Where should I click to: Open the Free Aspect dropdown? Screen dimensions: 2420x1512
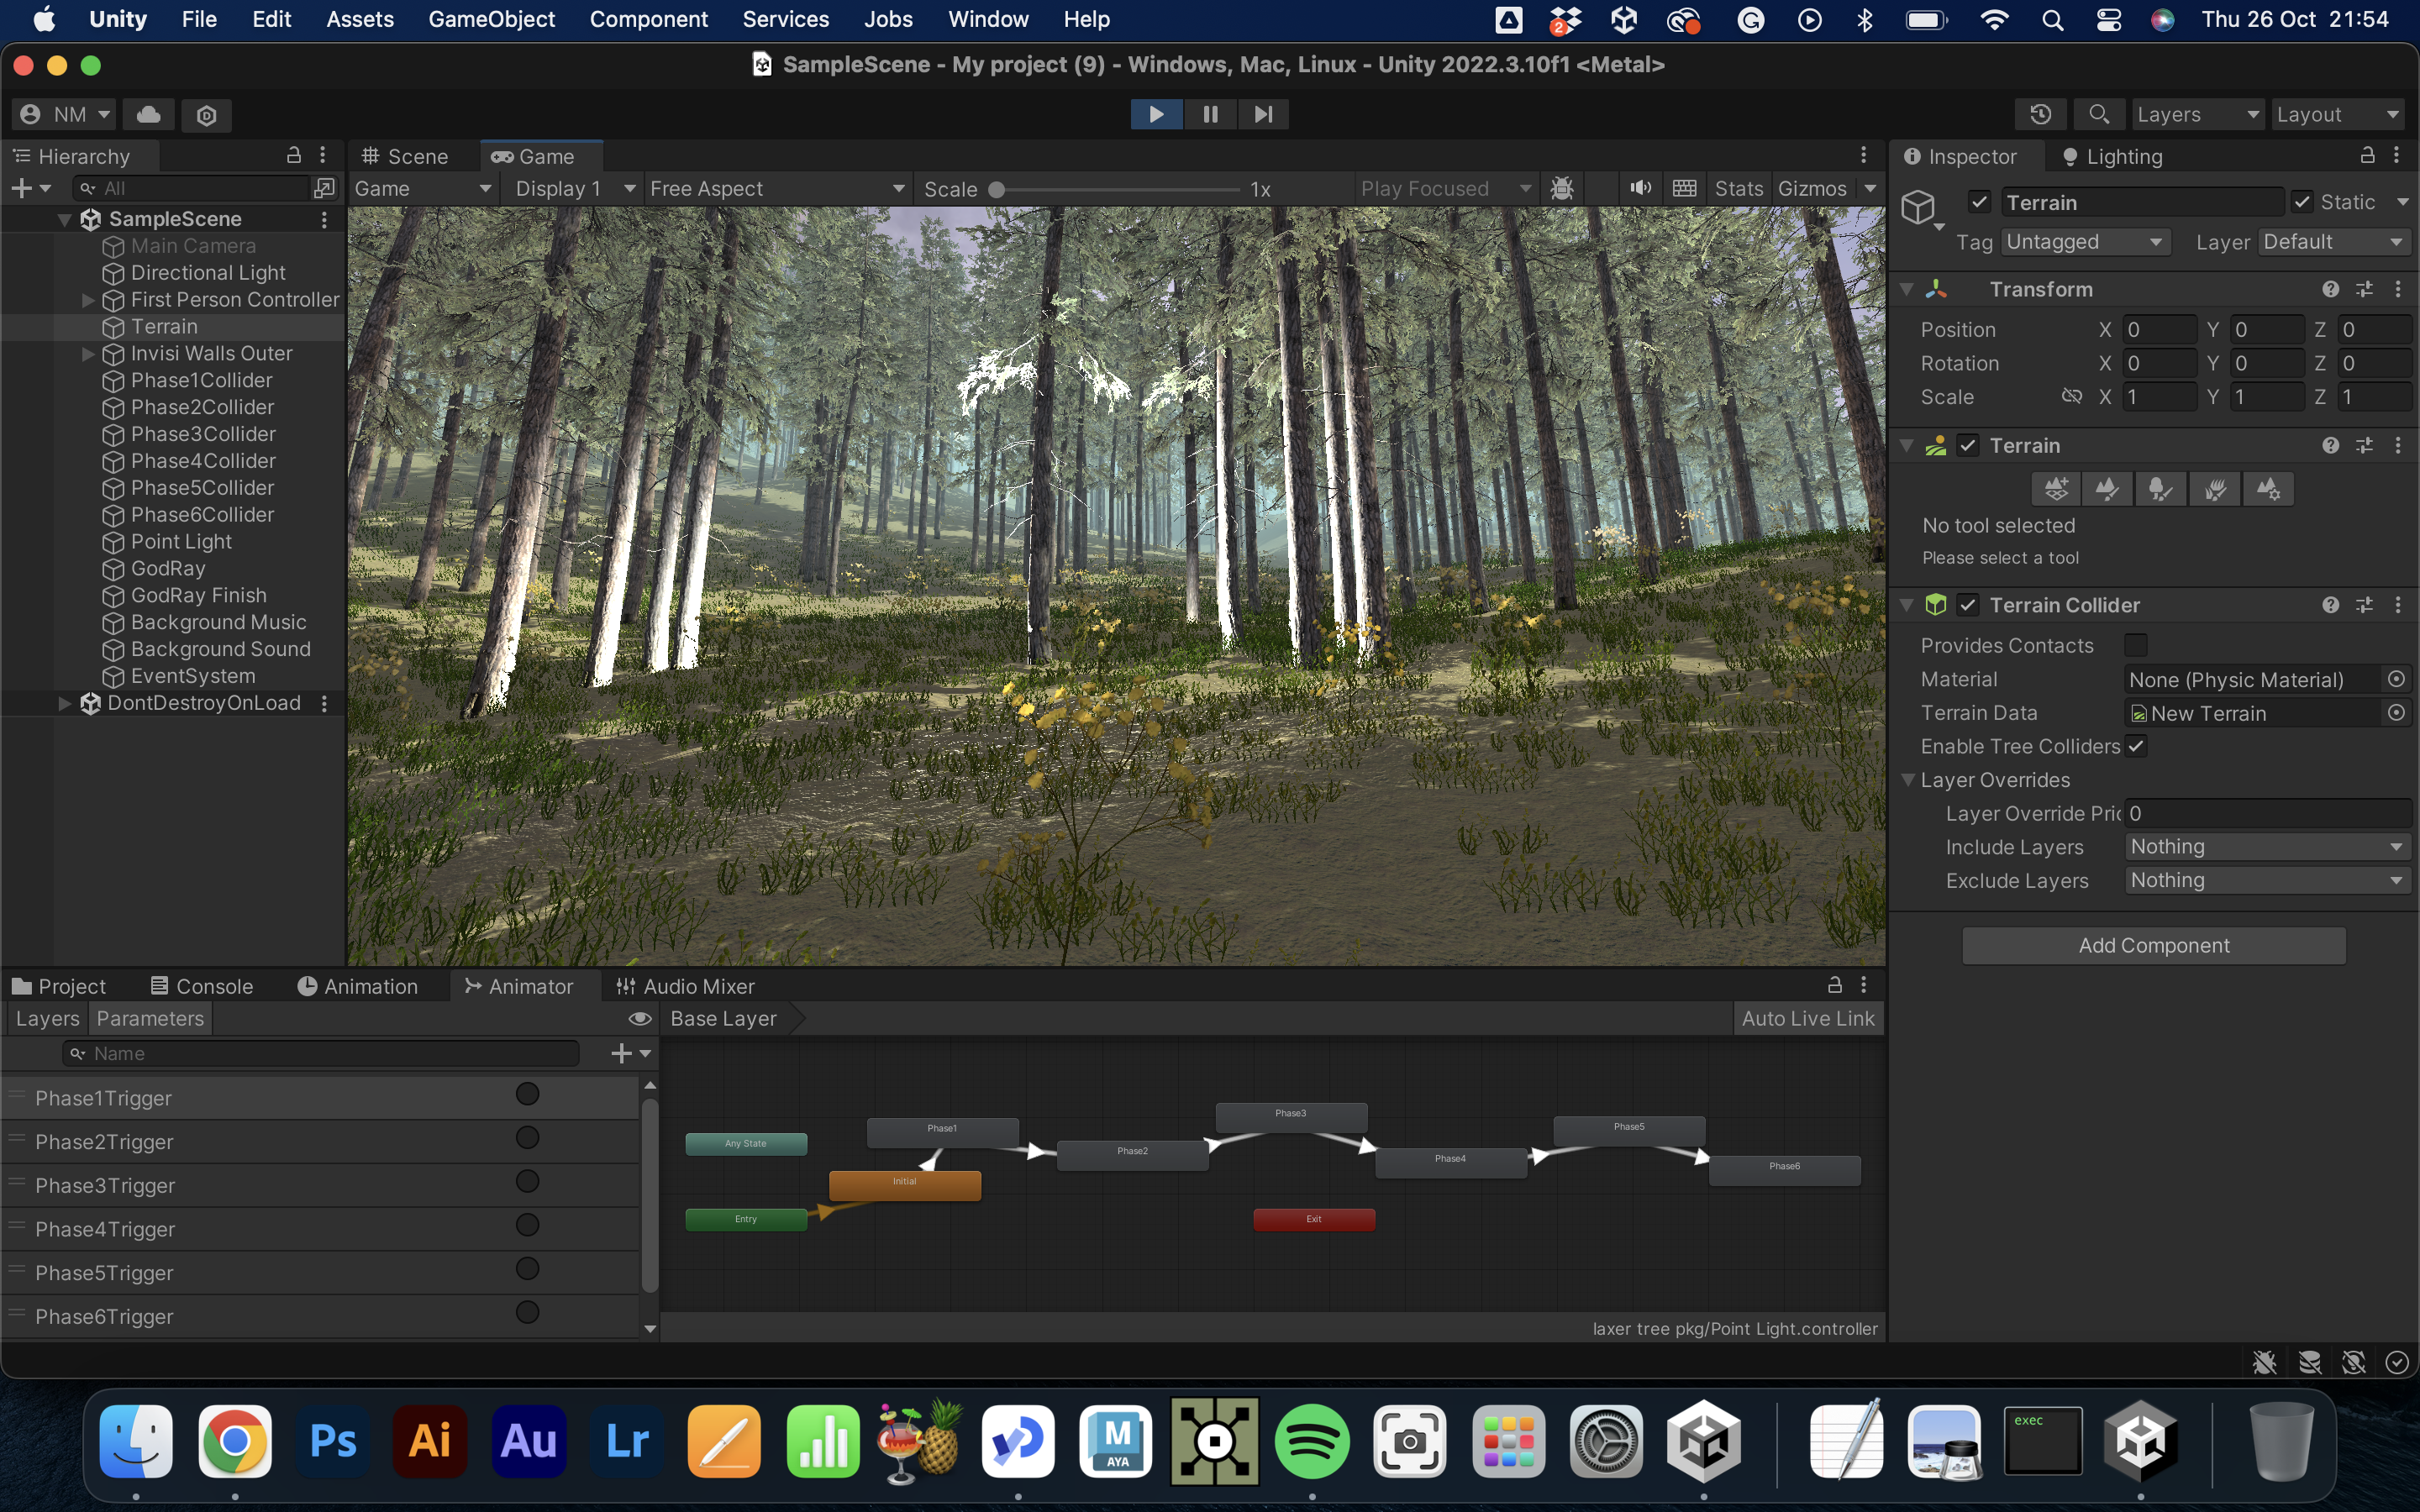tap(776, 188)
